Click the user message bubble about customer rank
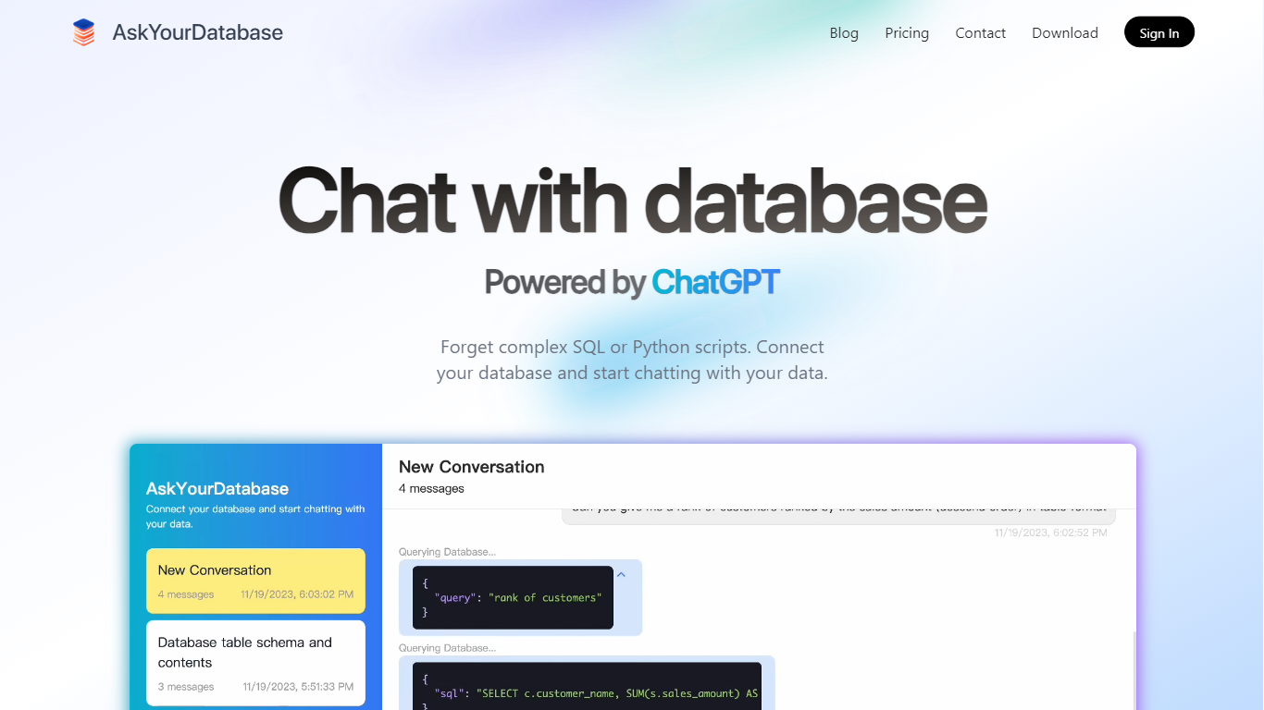This screenshot has width=1264, height=710. click(837, 512)
